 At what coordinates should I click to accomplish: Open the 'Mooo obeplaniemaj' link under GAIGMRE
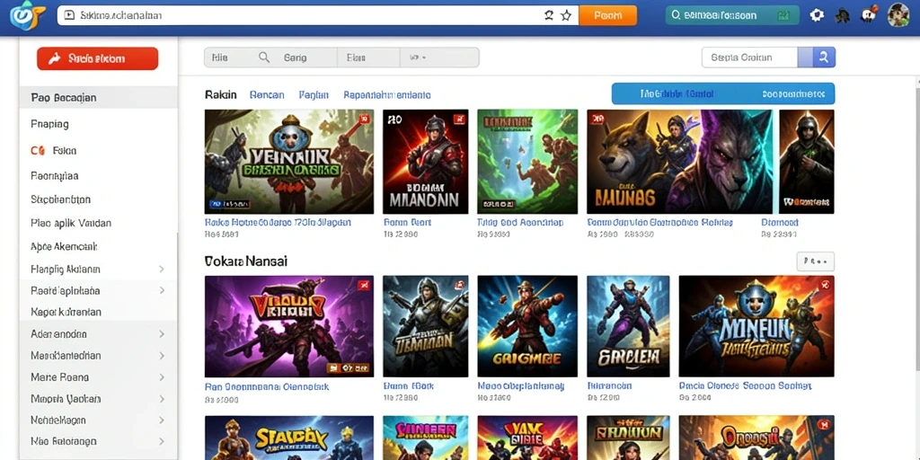point(521,386)
